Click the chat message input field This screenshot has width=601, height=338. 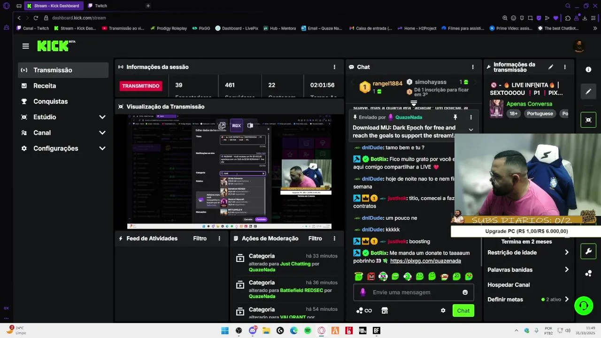pos(413,292)
